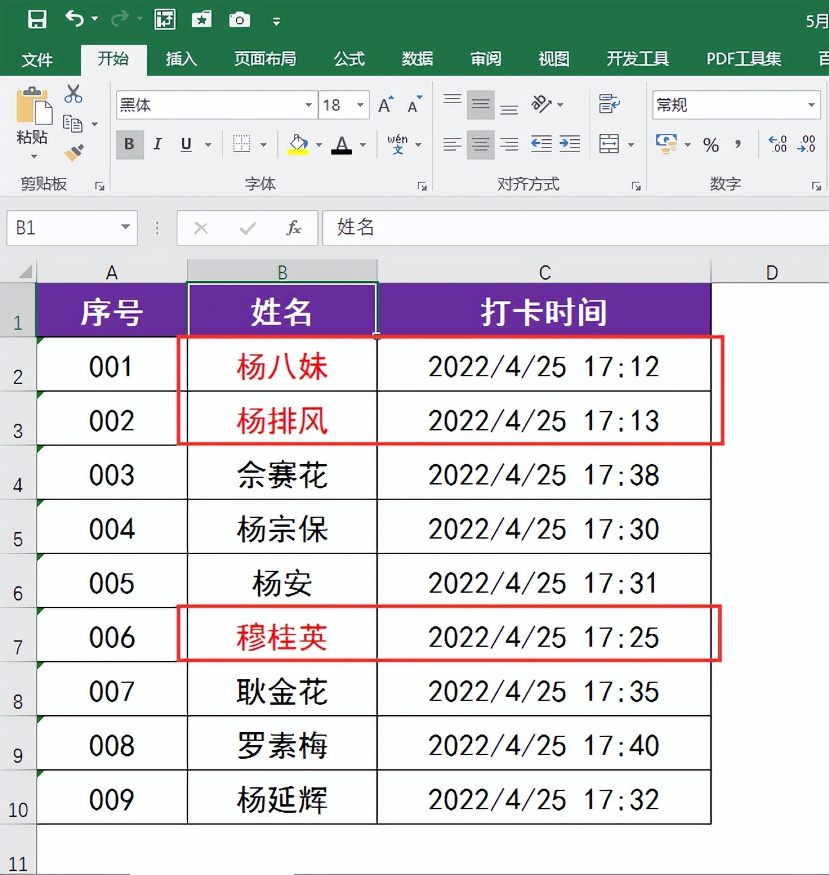829x875 pixels.
Task: Click the Insert Function fx icon
Action: point(294,227)
